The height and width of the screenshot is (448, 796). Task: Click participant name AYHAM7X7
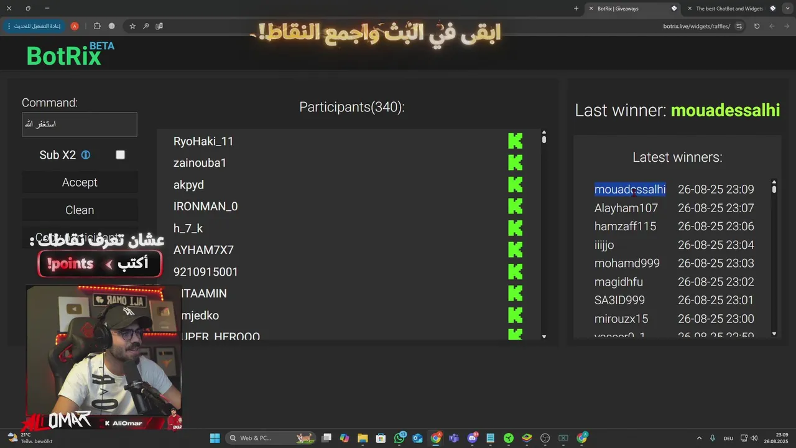203,250
